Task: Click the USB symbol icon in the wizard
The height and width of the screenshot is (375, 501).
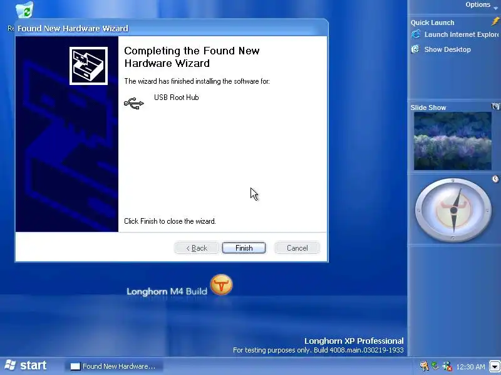Action: coord(134,103)
